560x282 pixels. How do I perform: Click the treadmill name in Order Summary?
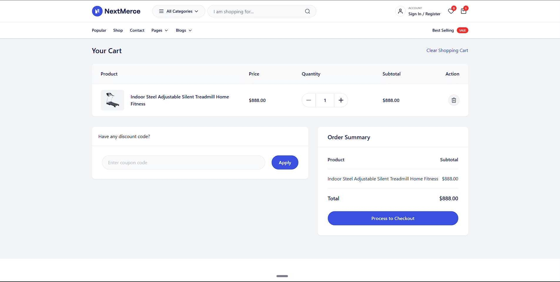(383, 179)
